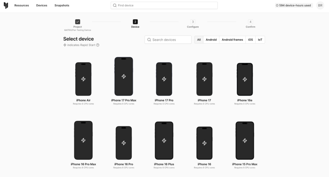Open the Devices navigation item
The height and width of the screenshot is (177, 329).
pos(41,6)
